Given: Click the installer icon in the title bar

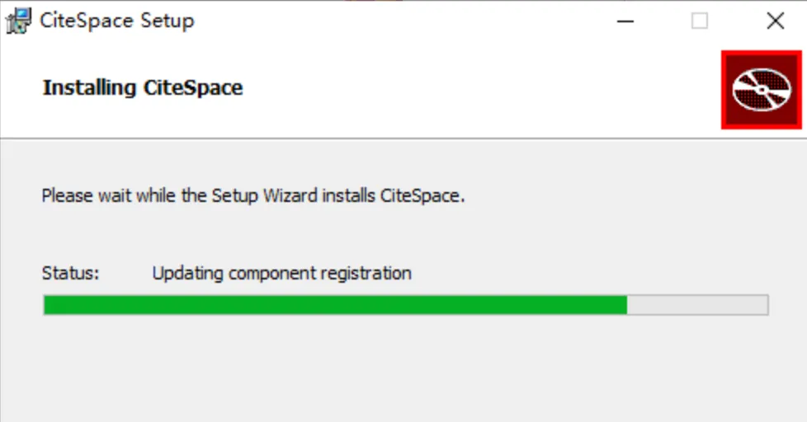Looking at the screenshot, I should pyautogui.click(x=19, y=21).
